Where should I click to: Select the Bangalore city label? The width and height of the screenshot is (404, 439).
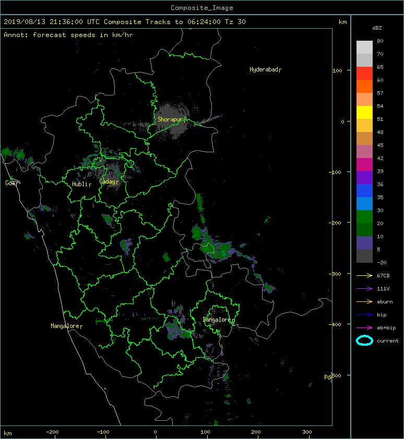click(219, 320)
